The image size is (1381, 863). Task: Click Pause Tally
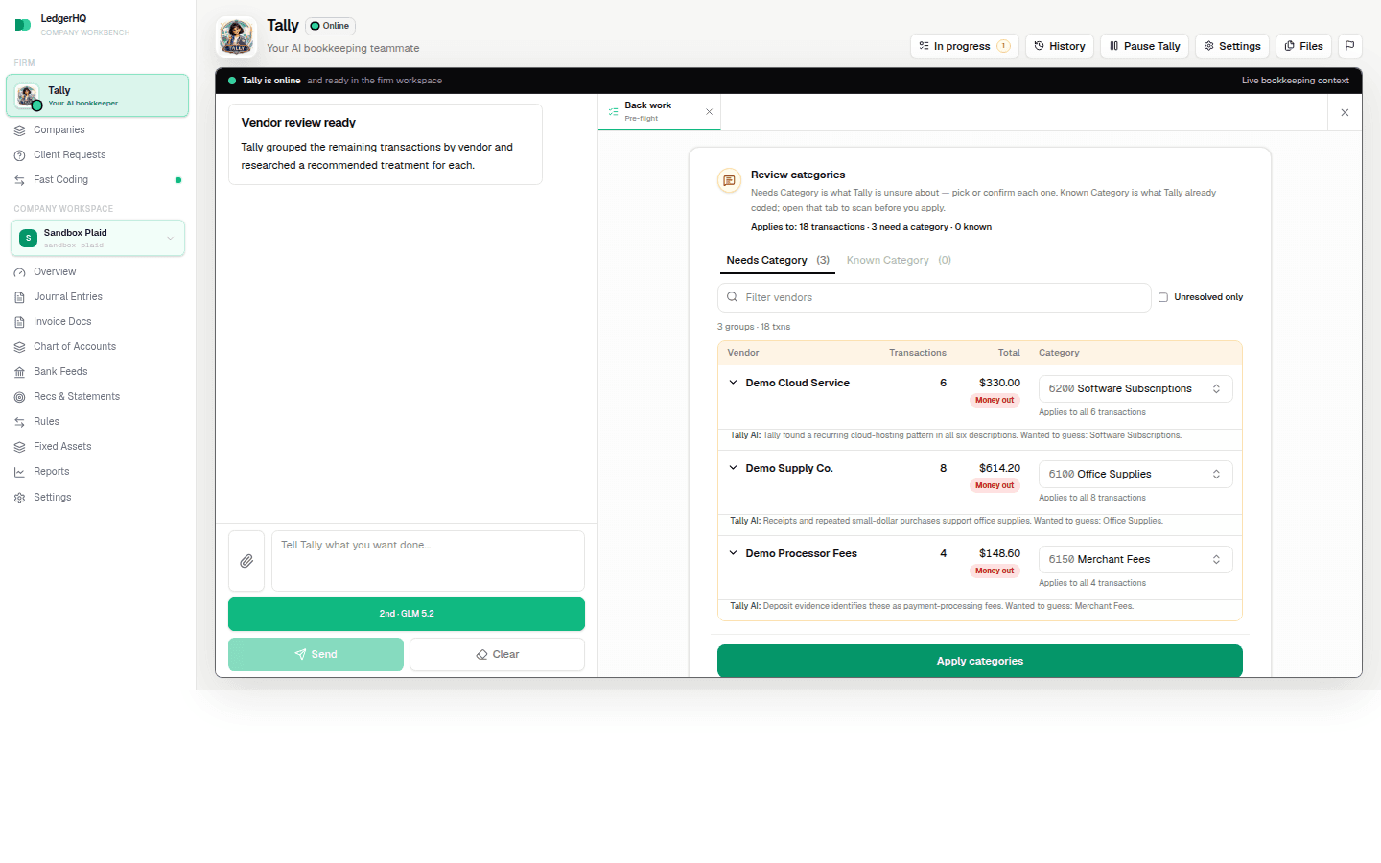click(x=1144, y=46)
